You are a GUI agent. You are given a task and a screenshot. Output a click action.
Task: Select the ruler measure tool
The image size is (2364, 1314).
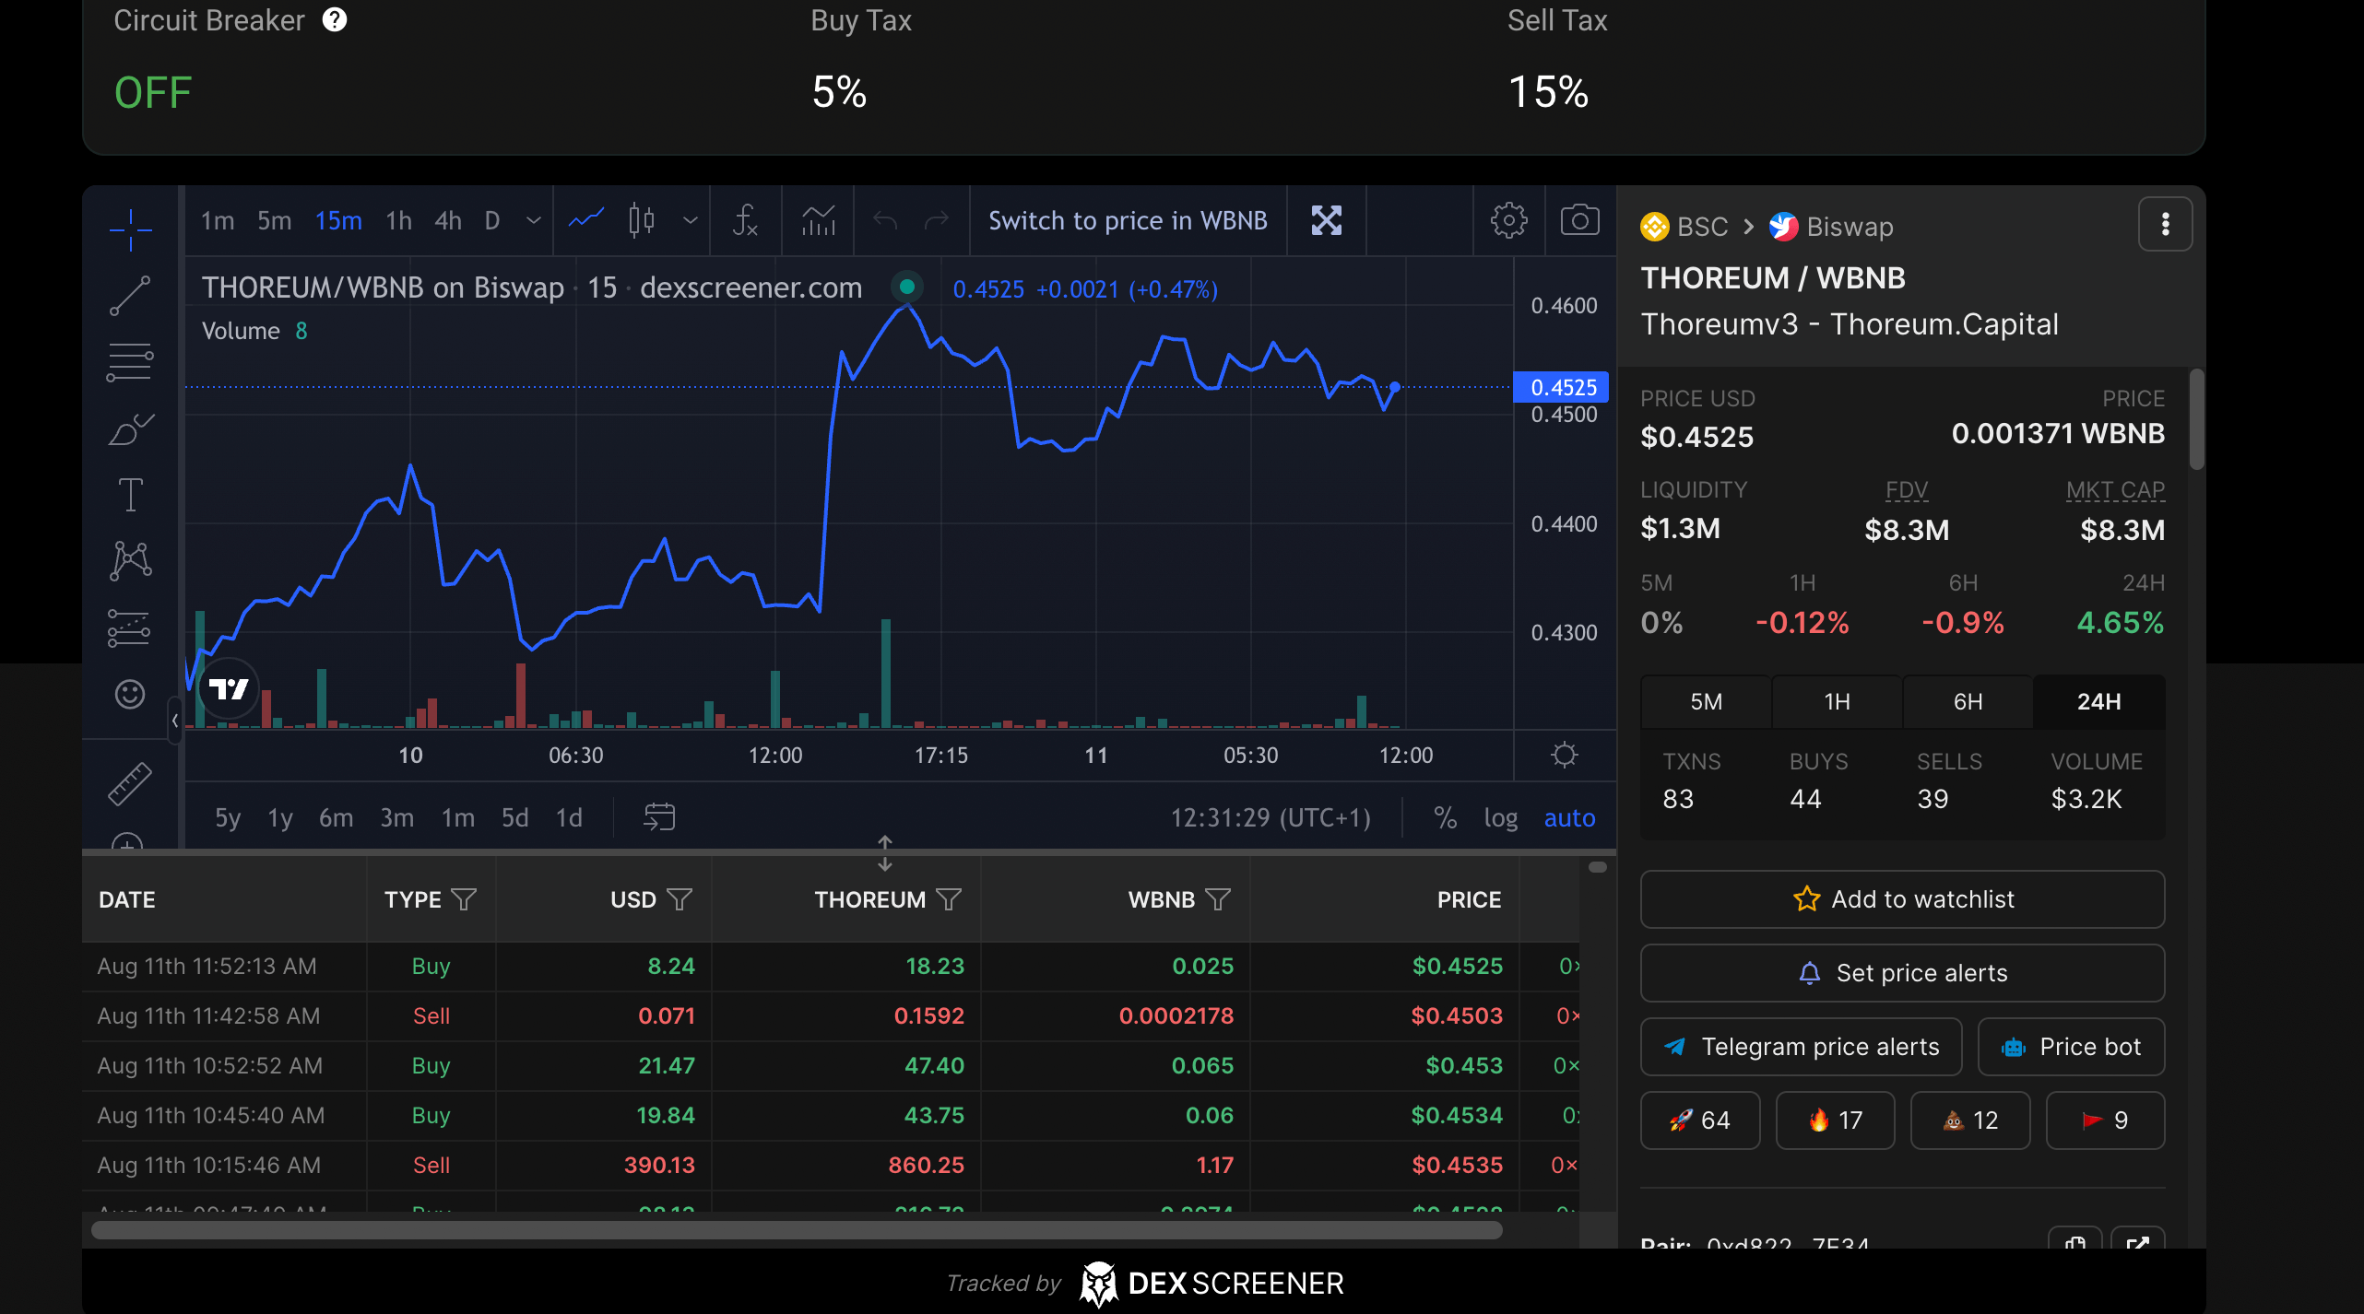(130, 784)
